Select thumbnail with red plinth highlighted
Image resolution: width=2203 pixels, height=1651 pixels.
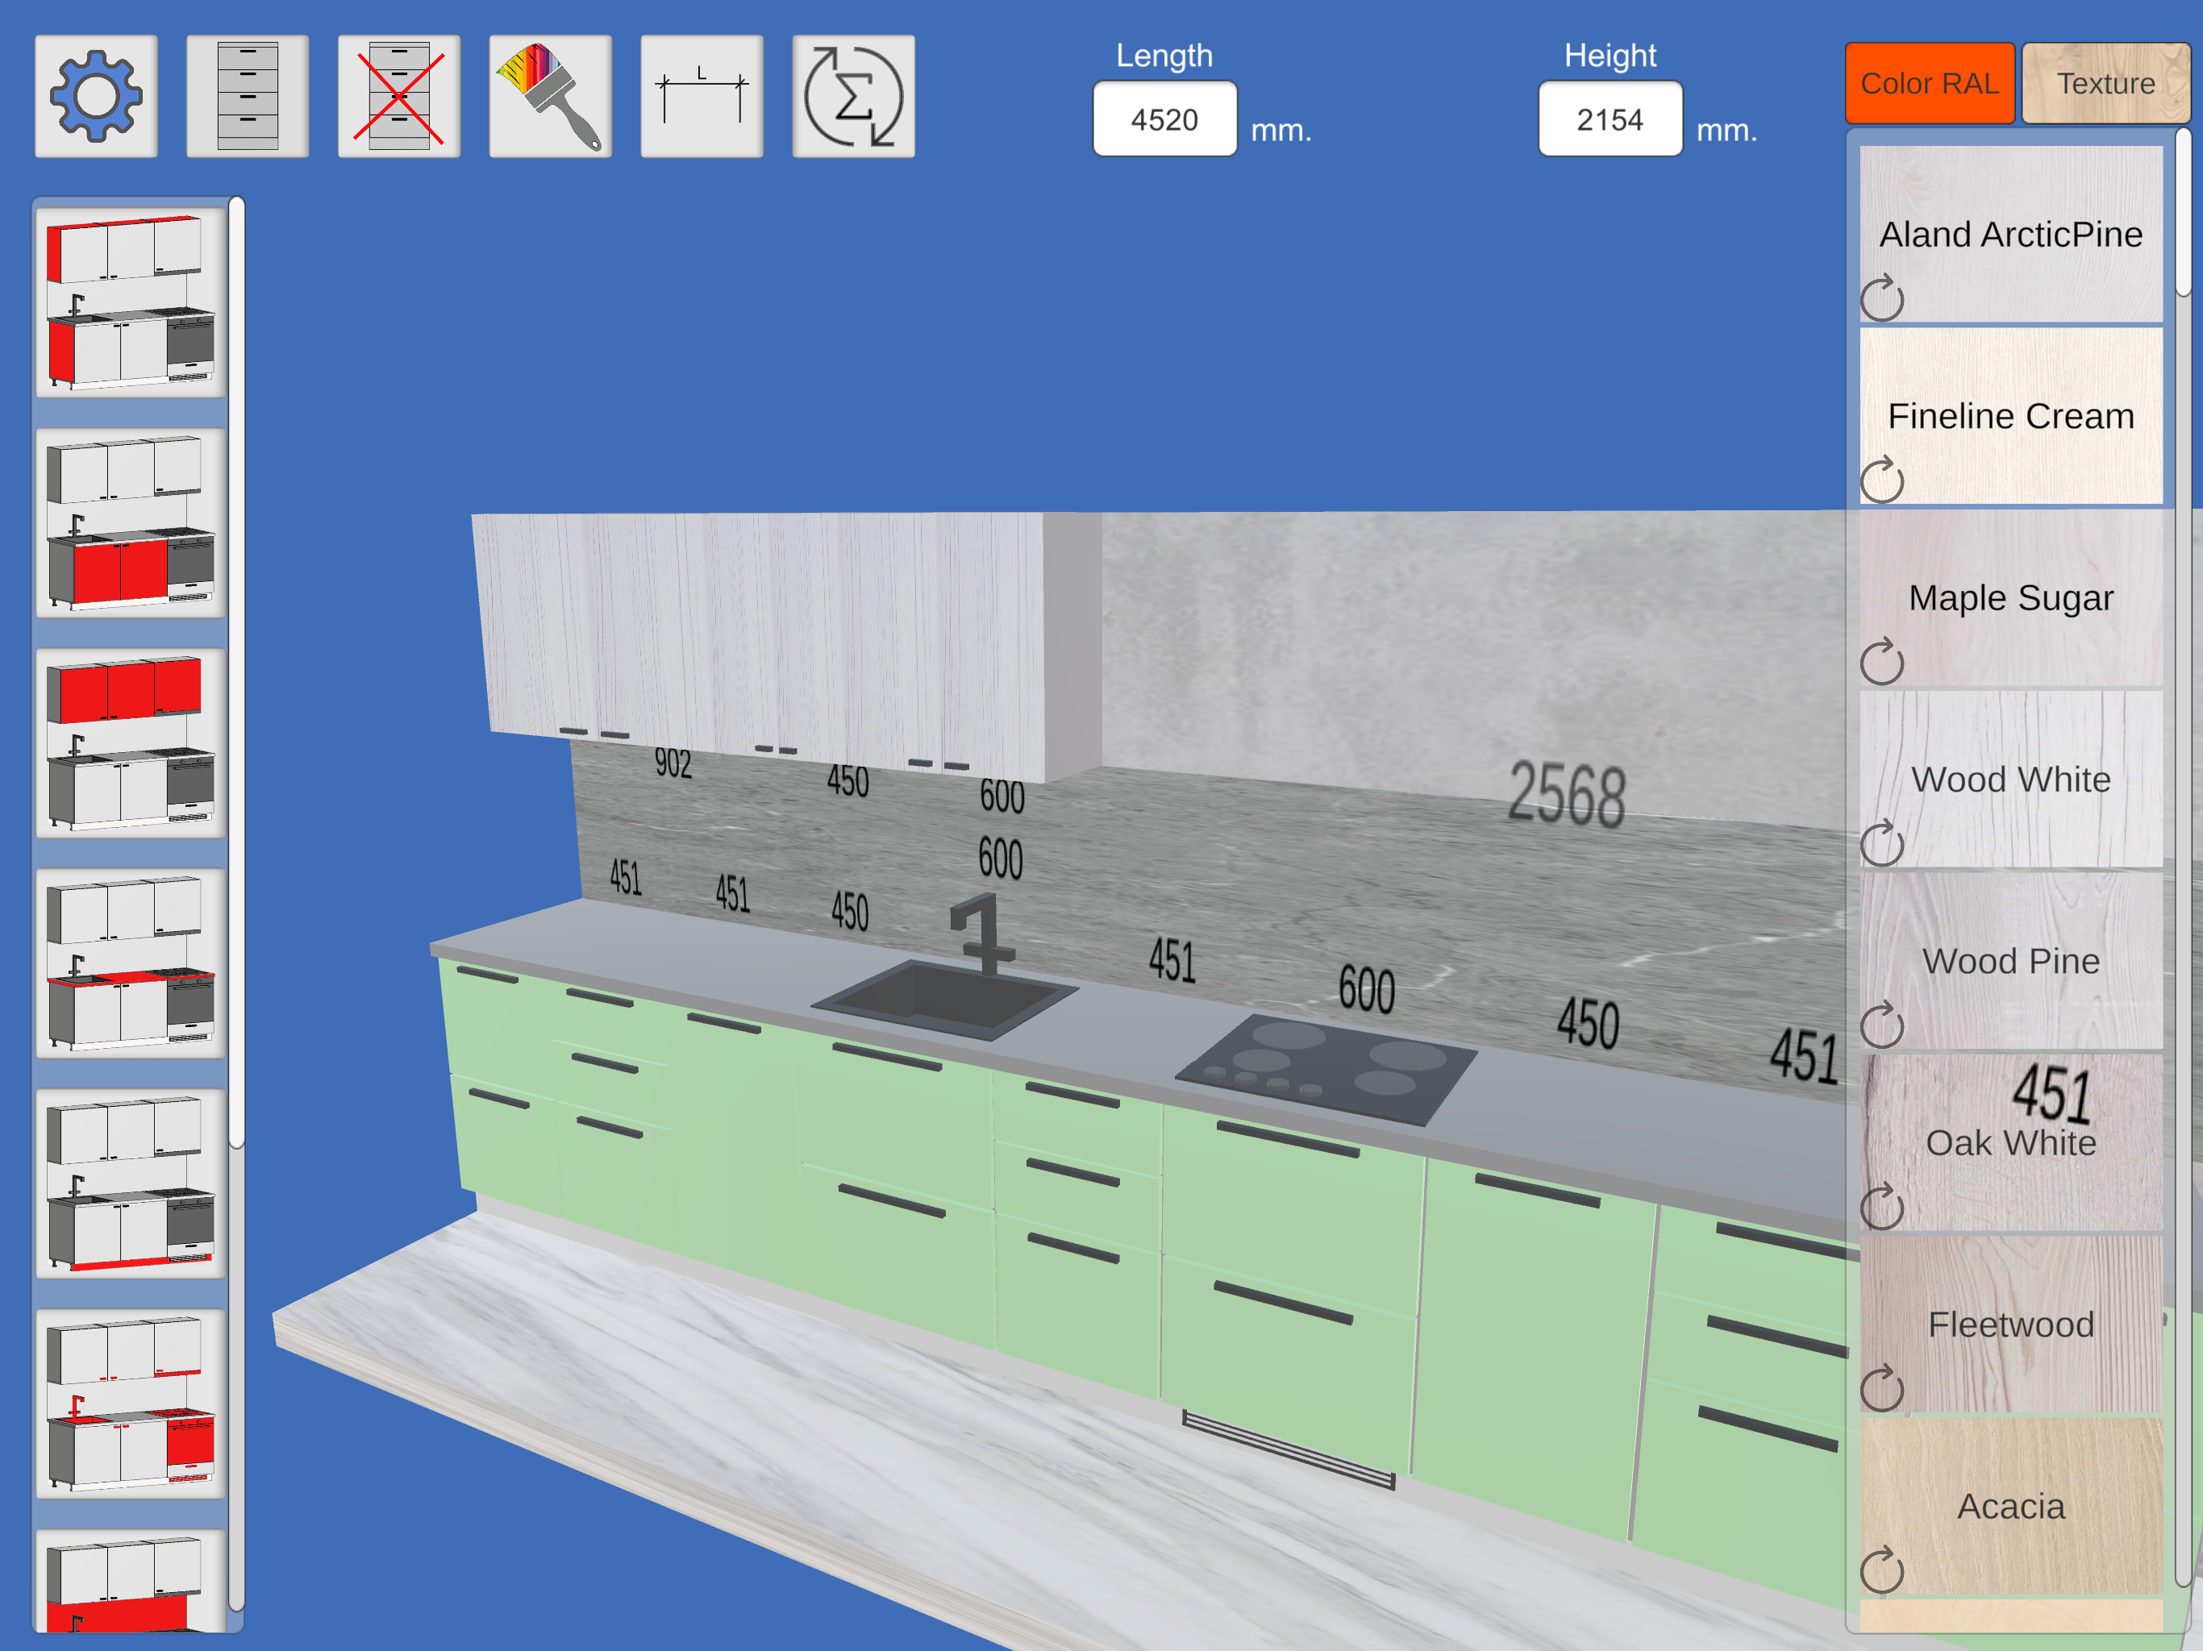[x=131, y=1183]
